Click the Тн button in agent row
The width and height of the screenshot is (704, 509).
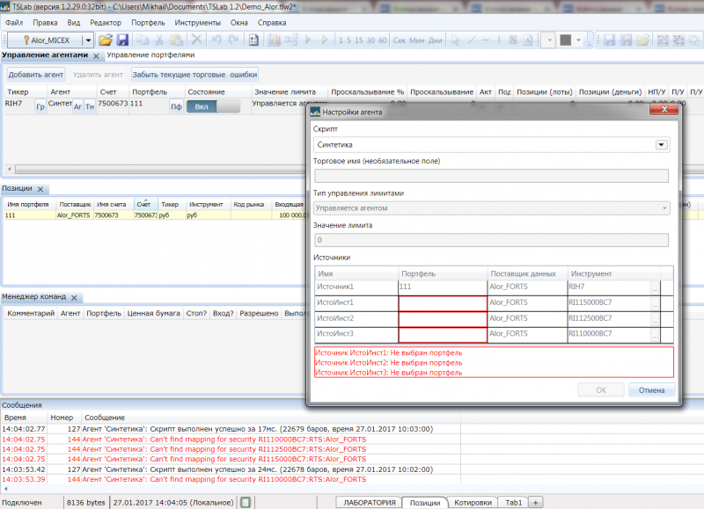coord(90,106)
